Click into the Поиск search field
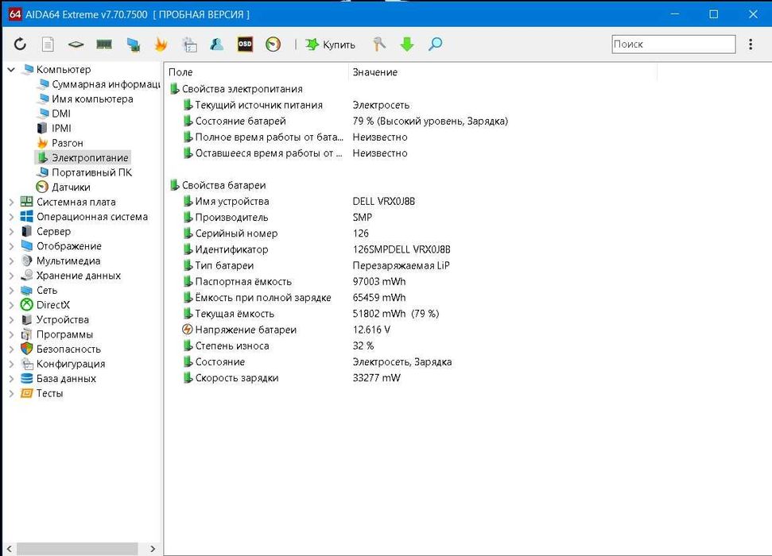The height and width of the screenshot is (556, 772). click(673, 44)
